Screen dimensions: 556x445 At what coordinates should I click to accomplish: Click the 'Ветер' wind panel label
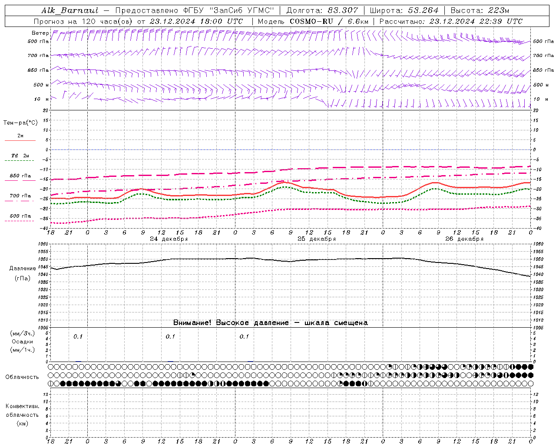[x=40, y=33]
